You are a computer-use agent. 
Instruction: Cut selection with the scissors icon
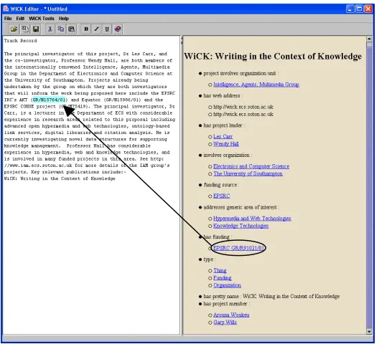coord(50,29)
